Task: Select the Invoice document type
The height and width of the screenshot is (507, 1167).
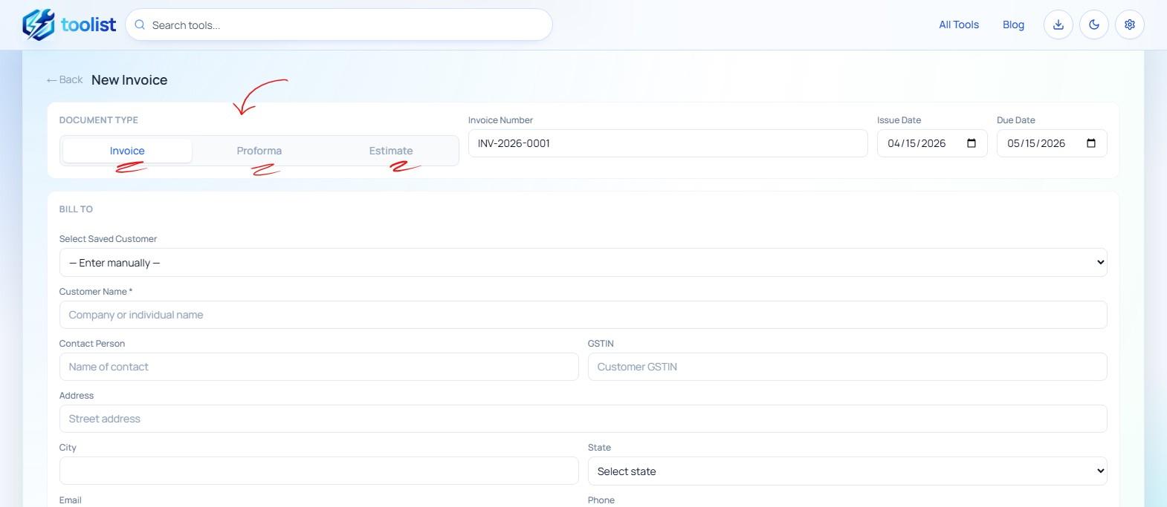Action: [x=127, y=151]
